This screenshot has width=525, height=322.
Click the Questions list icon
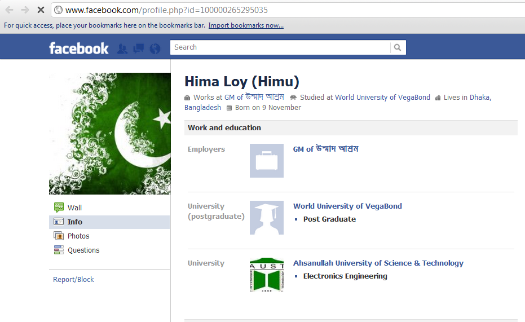(x=59, y=250)
